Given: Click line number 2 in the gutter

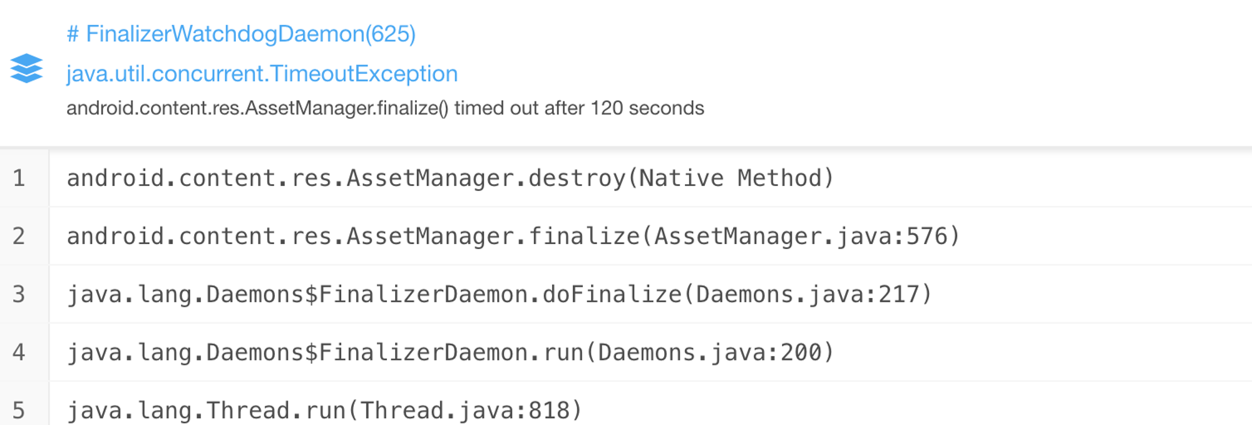Looking at the screenshot, I should point(19,236).
